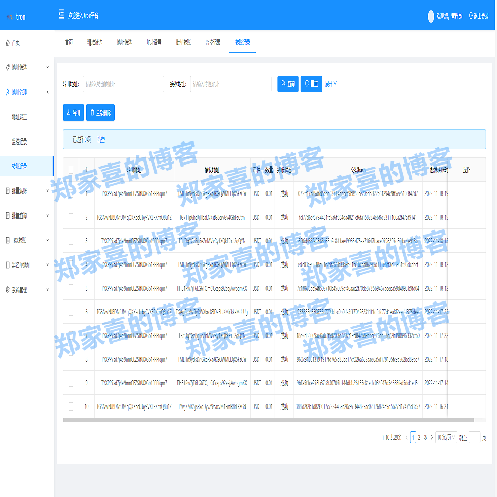Toggle the select-all checkbox in table header
The height and width of the screenshot is (497, 497).
[x=71, y=169]
